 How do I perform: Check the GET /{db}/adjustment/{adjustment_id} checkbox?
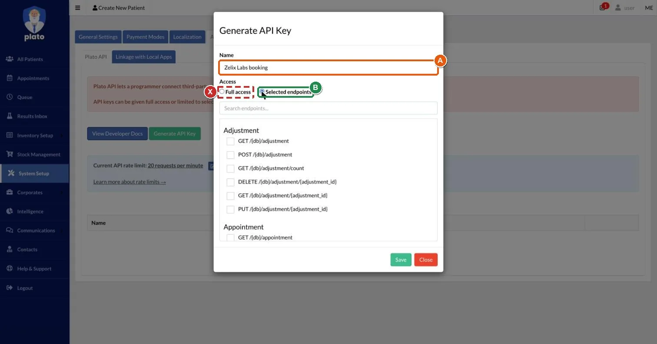point(230,195)
